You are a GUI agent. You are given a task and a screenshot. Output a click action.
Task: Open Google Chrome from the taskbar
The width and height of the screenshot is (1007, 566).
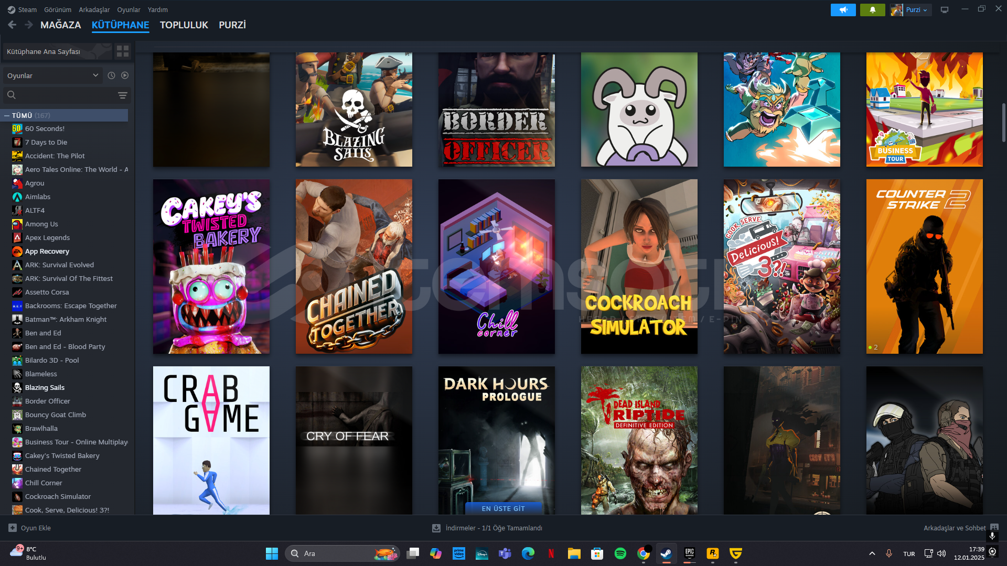[643, 553]
